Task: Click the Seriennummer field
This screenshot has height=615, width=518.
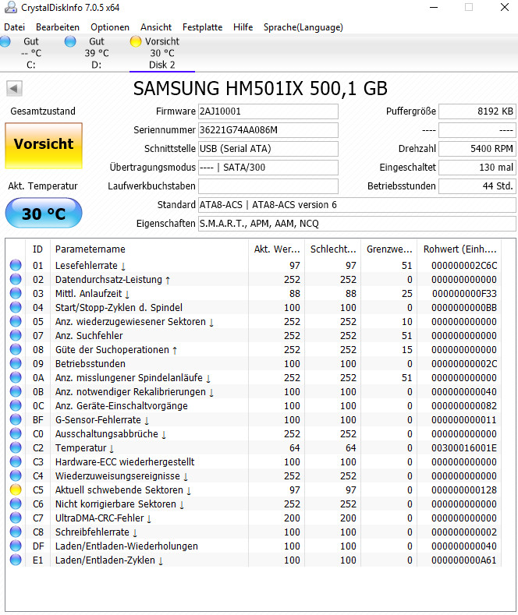Action: tap(268, 130)
